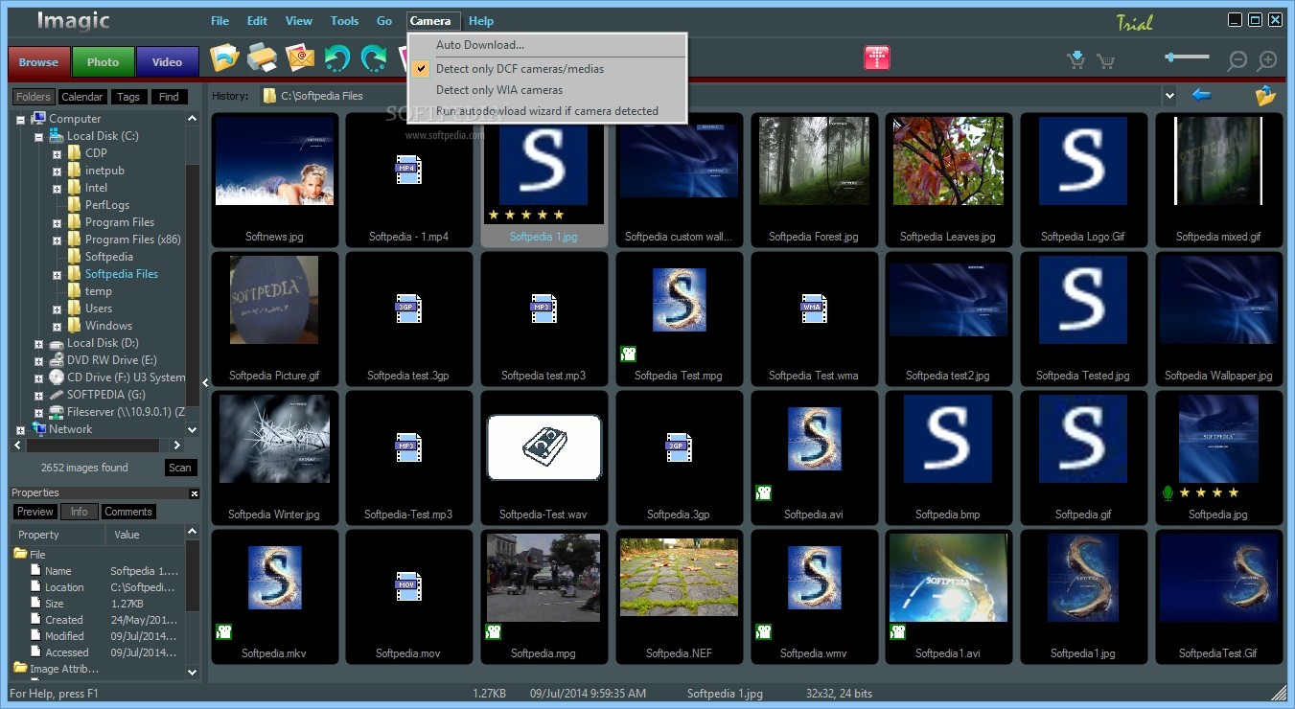The width and height of the screenshot is (1295, 709).
Task: Toggle Run autodownload wizard if camera detected
Action: 546,111
